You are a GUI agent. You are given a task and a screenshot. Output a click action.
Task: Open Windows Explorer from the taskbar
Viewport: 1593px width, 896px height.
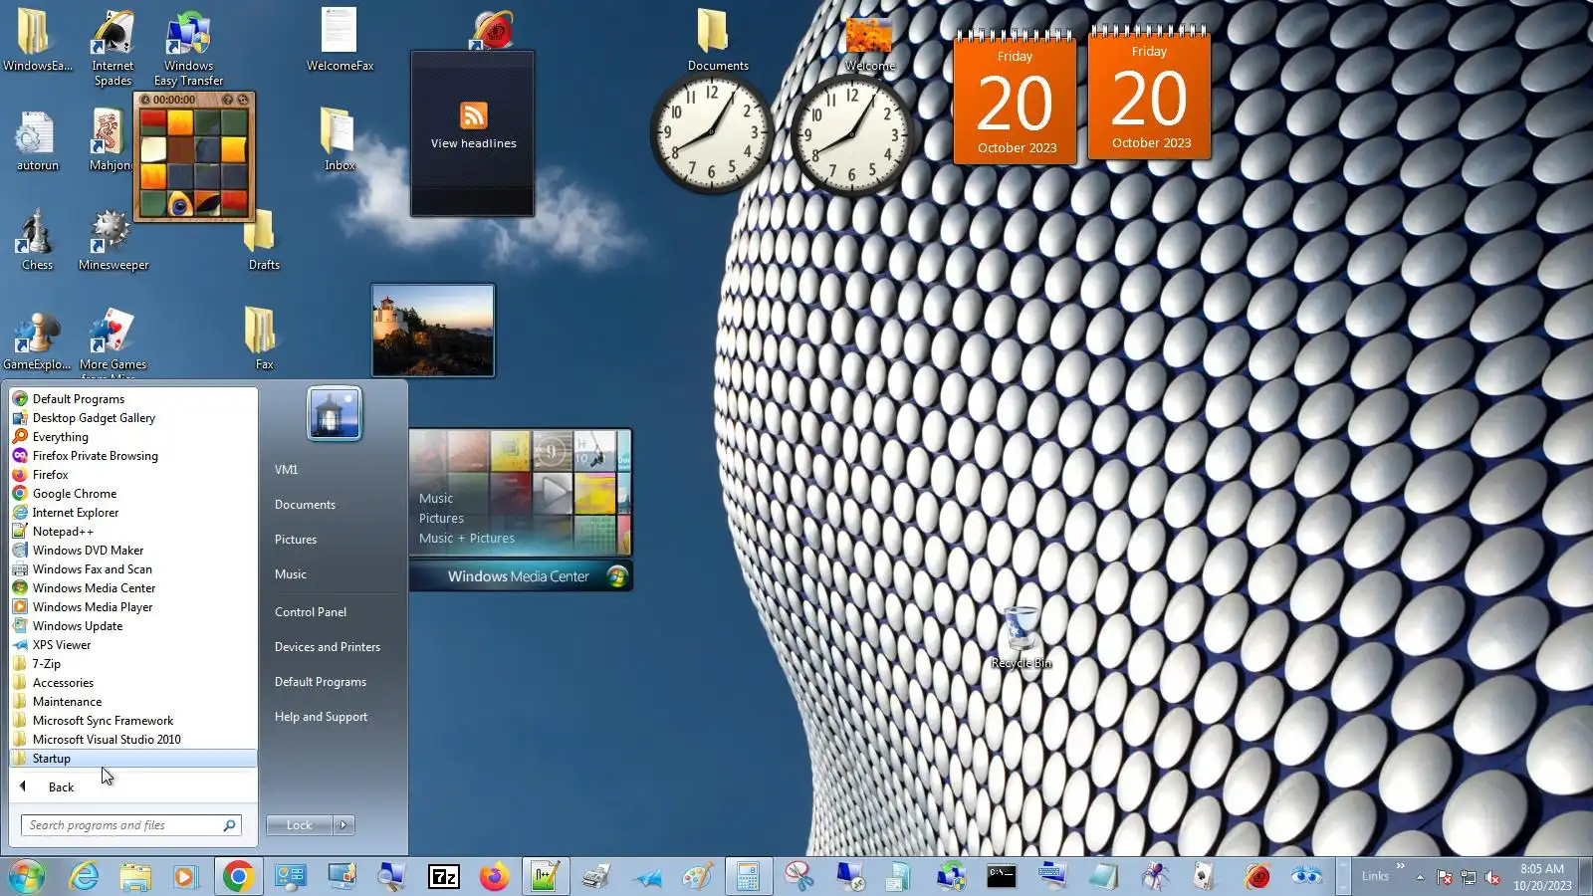pos(135,877)
